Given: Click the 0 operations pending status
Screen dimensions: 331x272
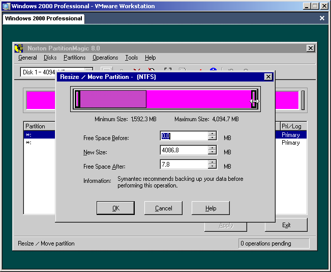Looking at the screenshot, I should pos(274,243).
